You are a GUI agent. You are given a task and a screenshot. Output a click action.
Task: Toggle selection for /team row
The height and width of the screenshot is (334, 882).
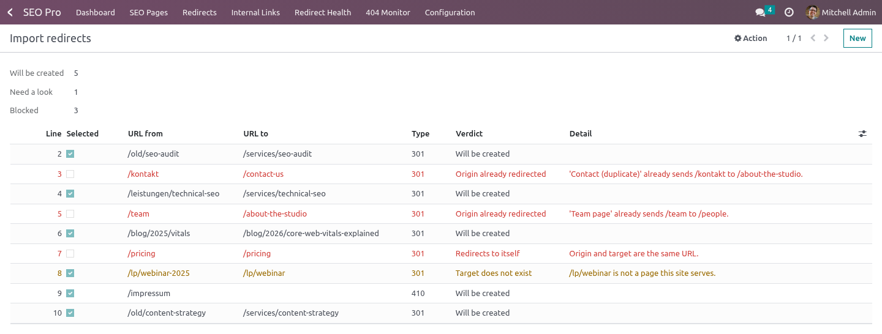tap(70, 214)
